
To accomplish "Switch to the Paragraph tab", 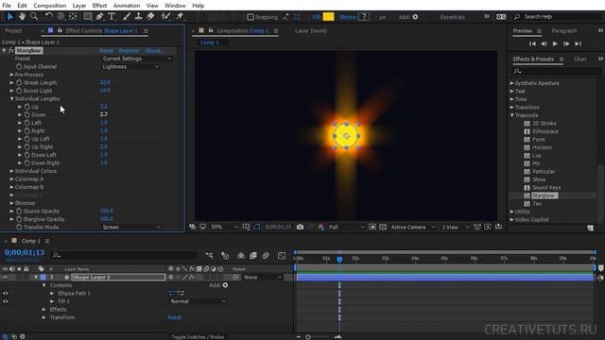I will [563, 30].
